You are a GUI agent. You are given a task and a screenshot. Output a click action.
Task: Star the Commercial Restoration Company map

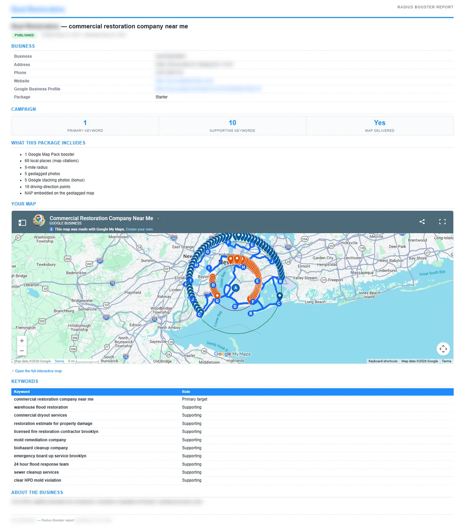tap(158, 218)
